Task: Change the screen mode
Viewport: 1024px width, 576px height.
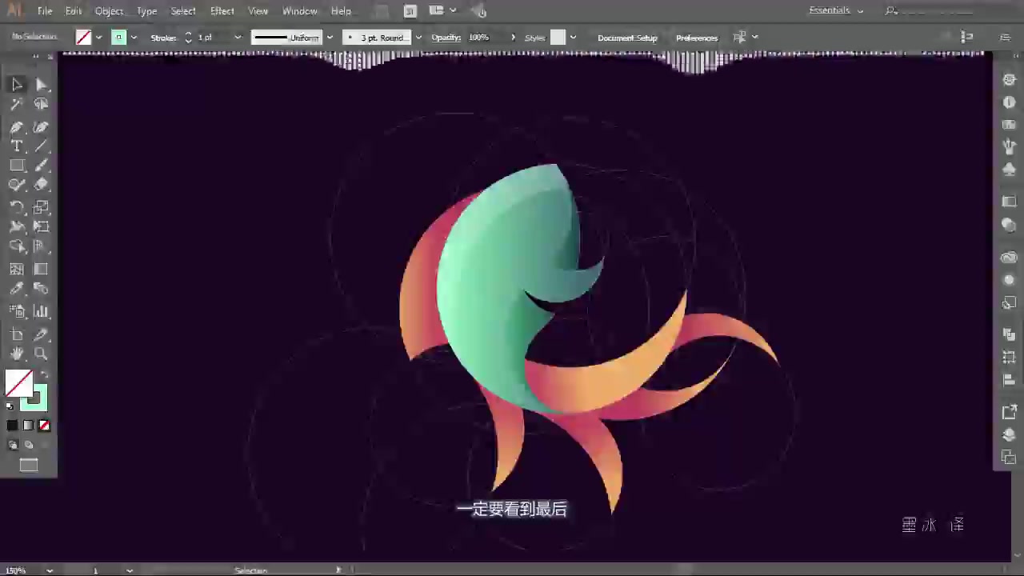Action: click(x=29, y=466)
